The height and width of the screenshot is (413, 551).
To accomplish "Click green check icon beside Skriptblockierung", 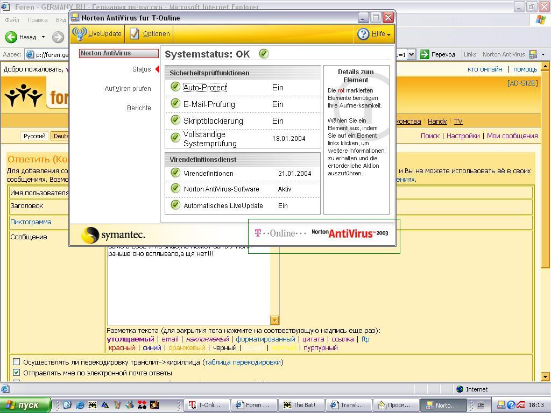I will (x=175, y=120).
